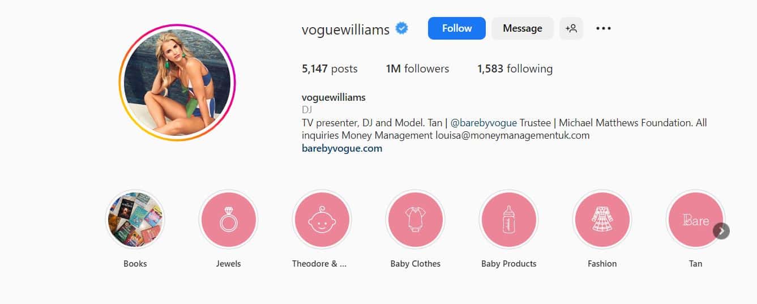757x304 pixels.
Task: View the 1,583 following list
Action: point(515,69)
